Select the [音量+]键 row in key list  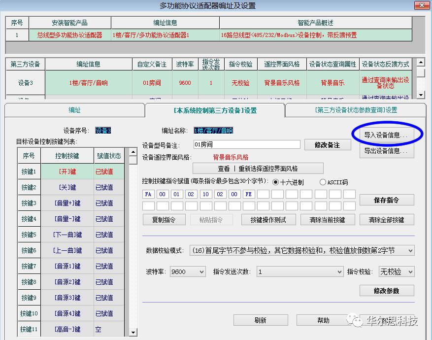[68, 203]
